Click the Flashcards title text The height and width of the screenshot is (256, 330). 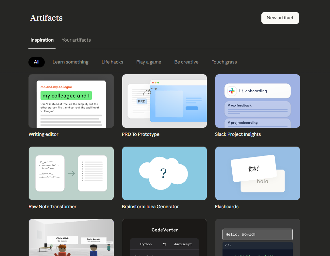coord(227,207)
